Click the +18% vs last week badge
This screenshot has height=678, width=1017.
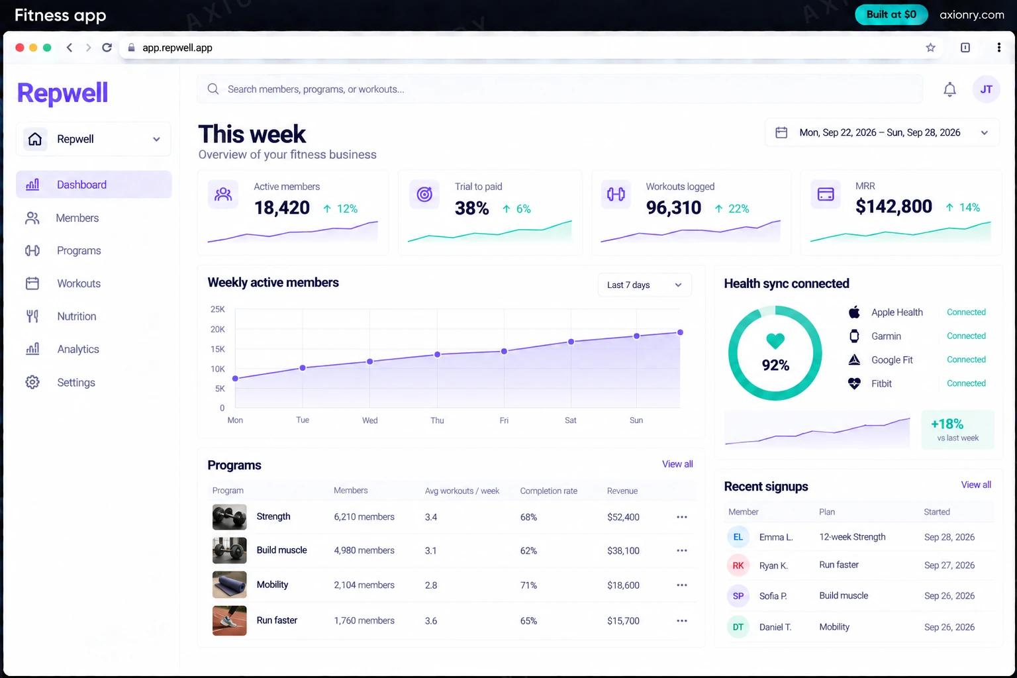[958, 430]
